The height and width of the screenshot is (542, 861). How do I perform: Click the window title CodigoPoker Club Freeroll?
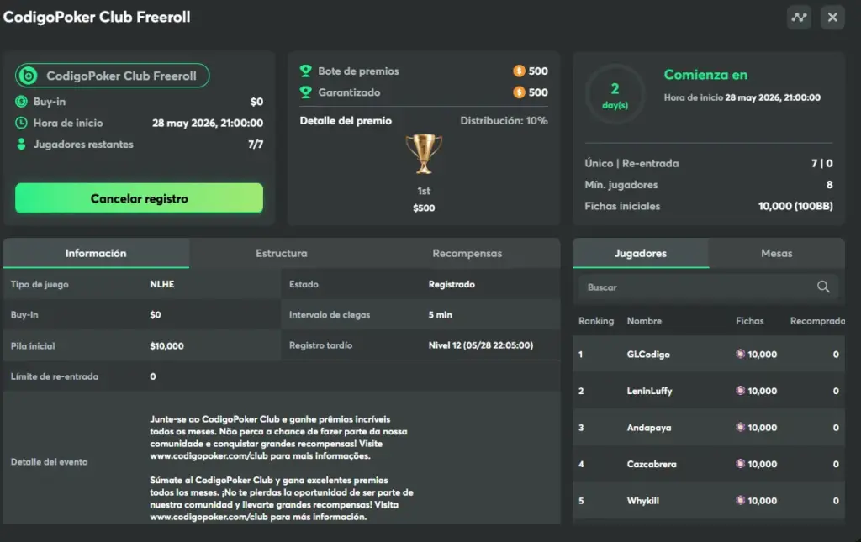tap(97, 17)
